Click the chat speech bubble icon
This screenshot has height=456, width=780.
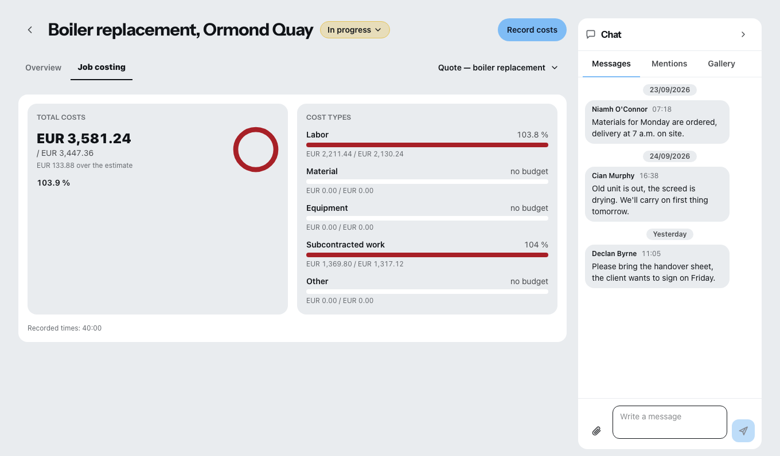[x=591, y=34]
